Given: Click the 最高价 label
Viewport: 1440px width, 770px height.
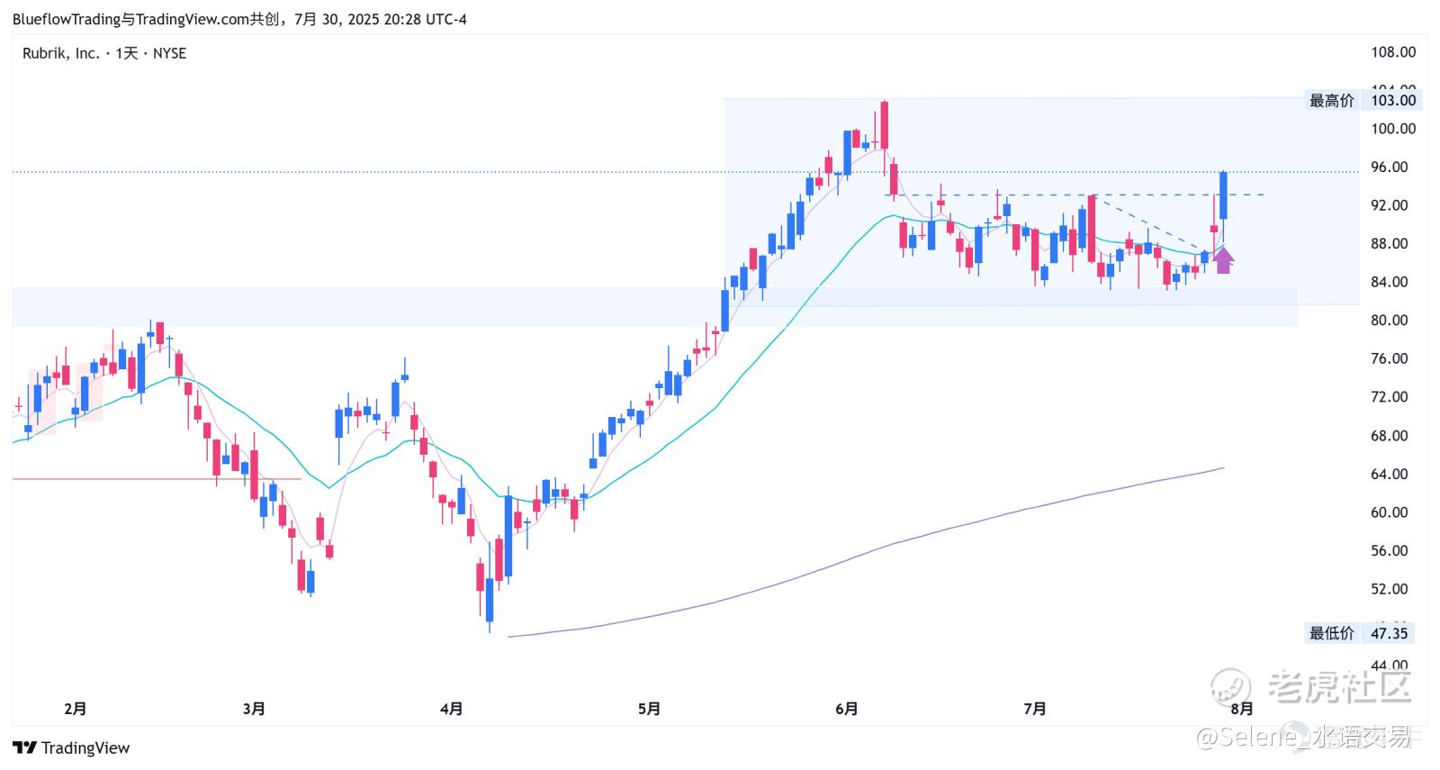Looking at the screenshot, I should [x=1332, y=101].
